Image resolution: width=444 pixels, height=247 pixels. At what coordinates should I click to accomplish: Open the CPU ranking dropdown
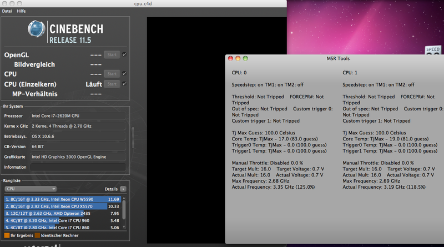(31, 189)
